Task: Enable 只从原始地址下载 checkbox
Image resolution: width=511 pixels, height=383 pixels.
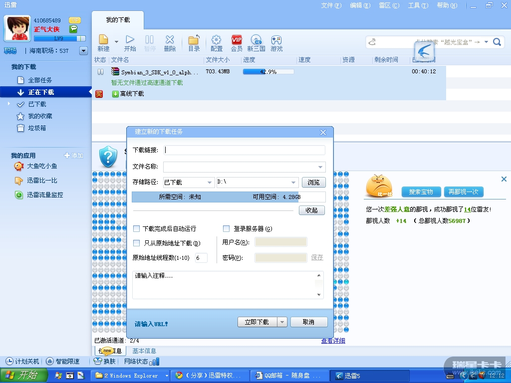Action: 137,243
